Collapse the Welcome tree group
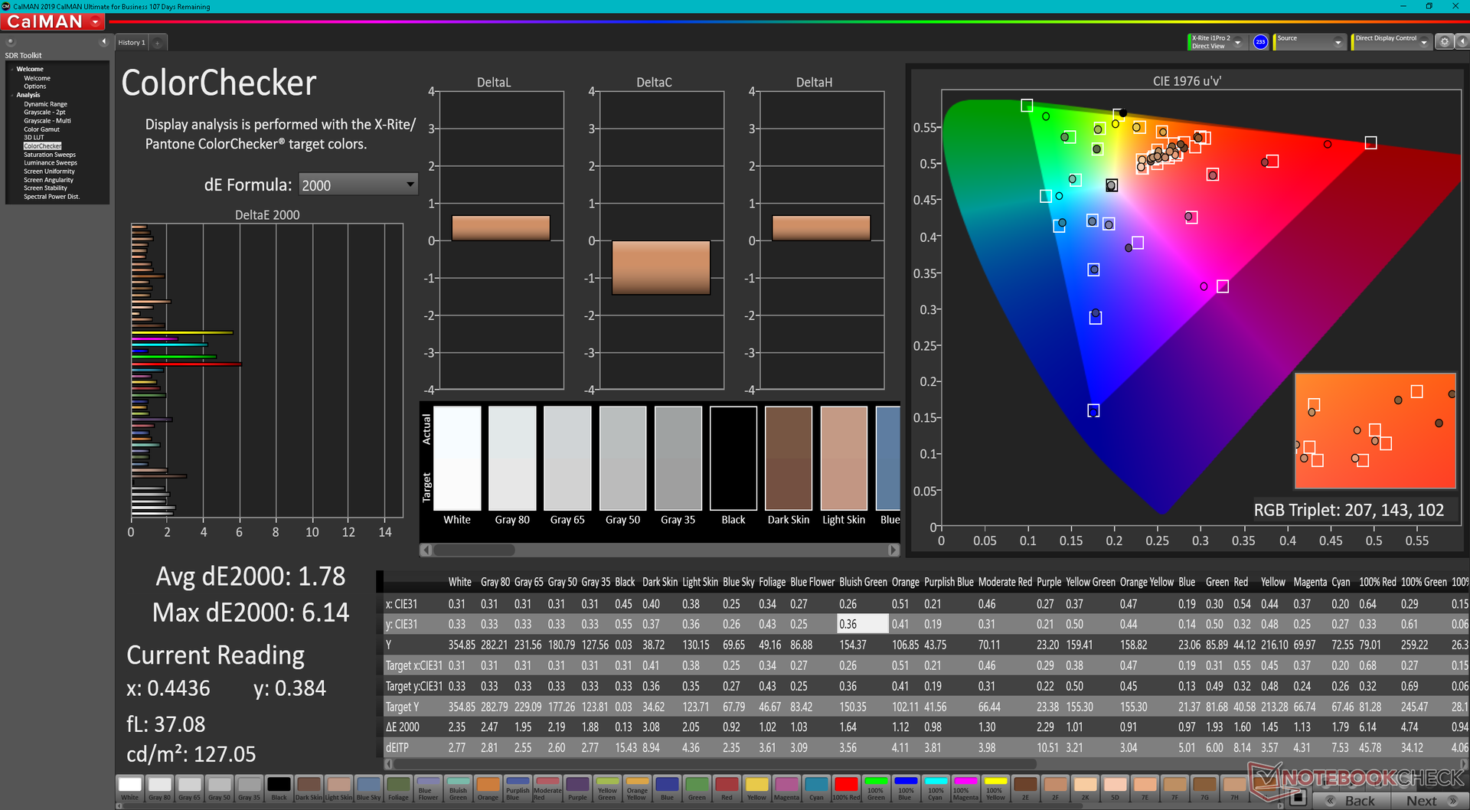 (12, 69)
